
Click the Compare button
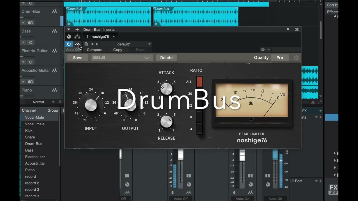click(95, 50)
